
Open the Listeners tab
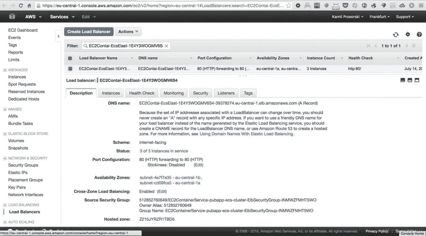click(x=226, y=93)
